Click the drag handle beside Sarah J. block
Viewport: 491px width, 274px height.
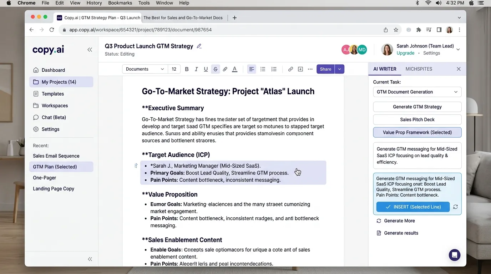tap(136, 166)
